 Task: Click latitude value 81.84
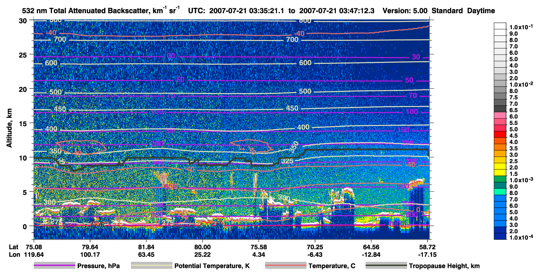[146, 247]
